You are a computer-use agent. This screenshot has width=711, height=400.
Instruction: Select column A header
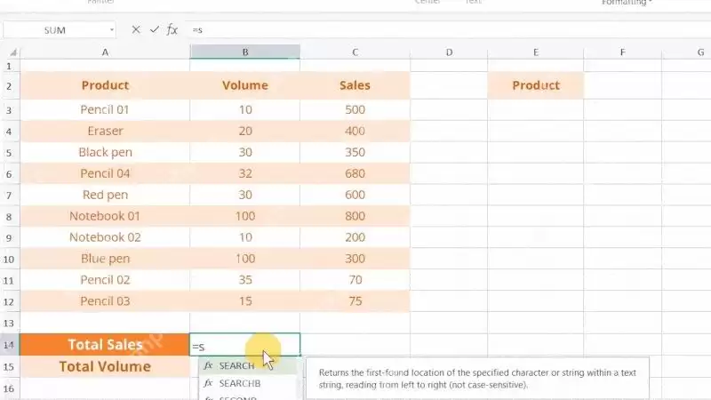(105, 52)
